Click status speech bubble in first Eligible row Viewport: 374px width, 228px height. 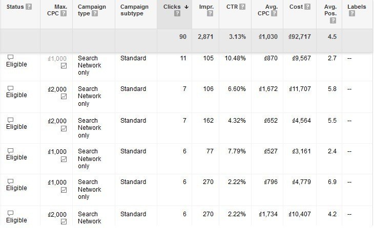coord(10,57)
